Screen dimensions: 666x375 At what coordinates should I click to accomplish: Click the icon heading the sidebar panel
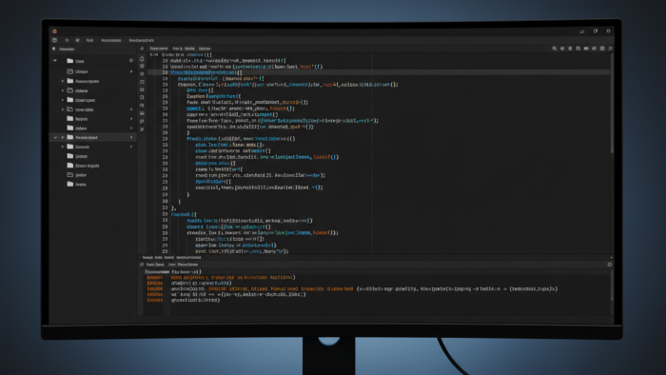[x=54, y=49]
